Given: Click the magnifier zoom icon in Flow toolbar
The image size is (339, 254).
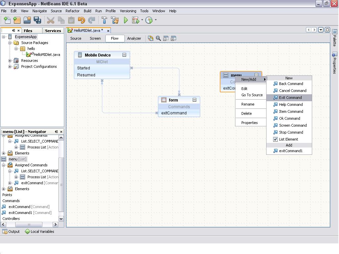Looking at the screenshot, I should pos(158,38).
